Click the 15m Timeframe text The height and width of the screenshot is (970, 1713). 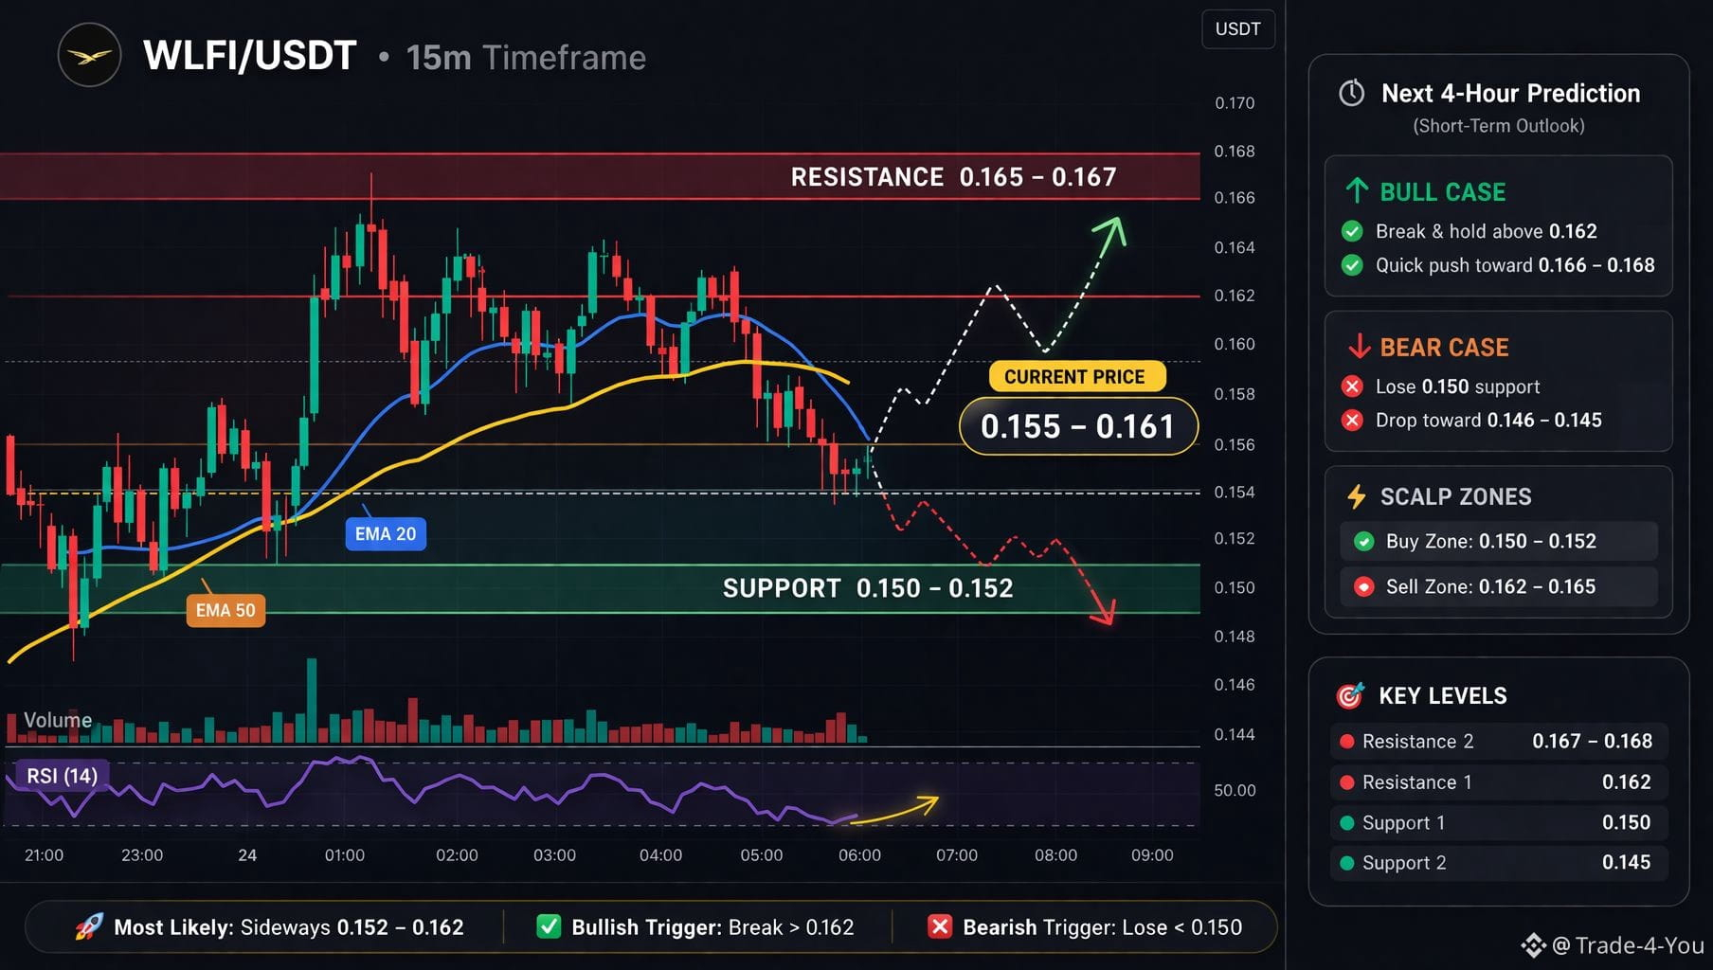click(x=526, y=58)
